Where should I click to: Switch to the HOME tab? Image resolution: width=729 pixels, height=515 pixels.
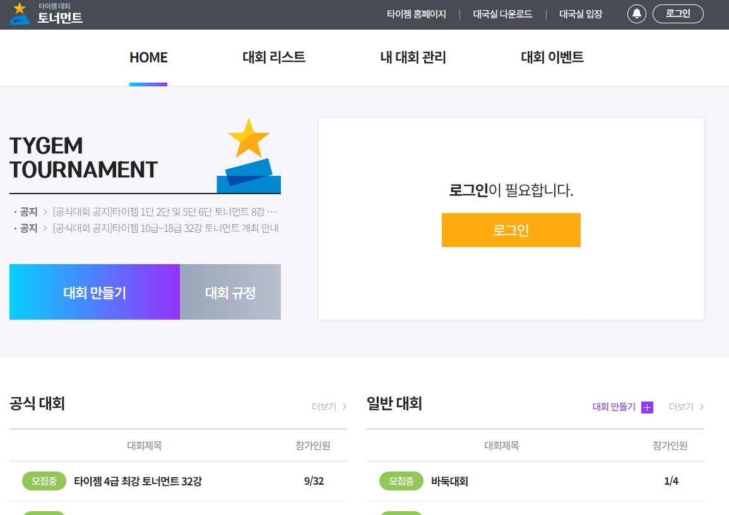tap(148, 57)
